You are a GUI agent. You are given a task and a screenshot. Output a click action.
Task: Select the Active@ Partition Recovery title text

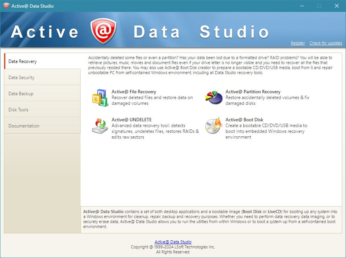pos(253,92)
